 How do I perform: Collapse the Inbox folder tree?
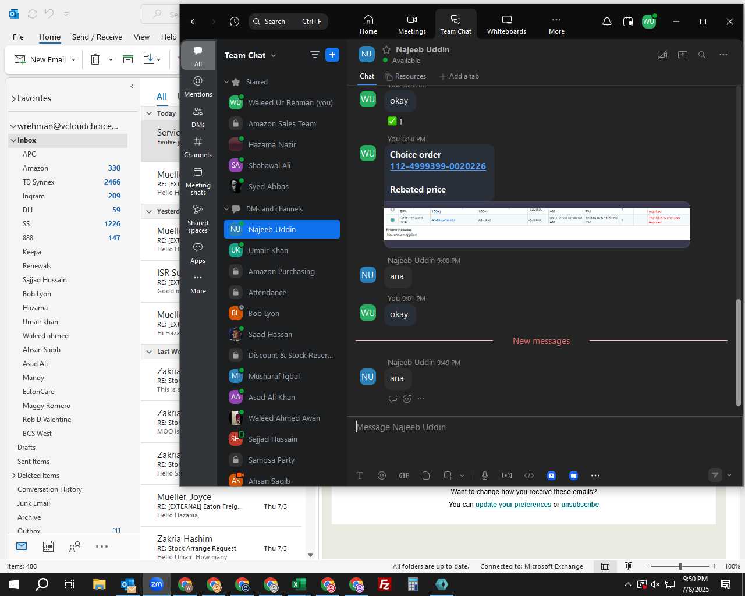point(13,140)
